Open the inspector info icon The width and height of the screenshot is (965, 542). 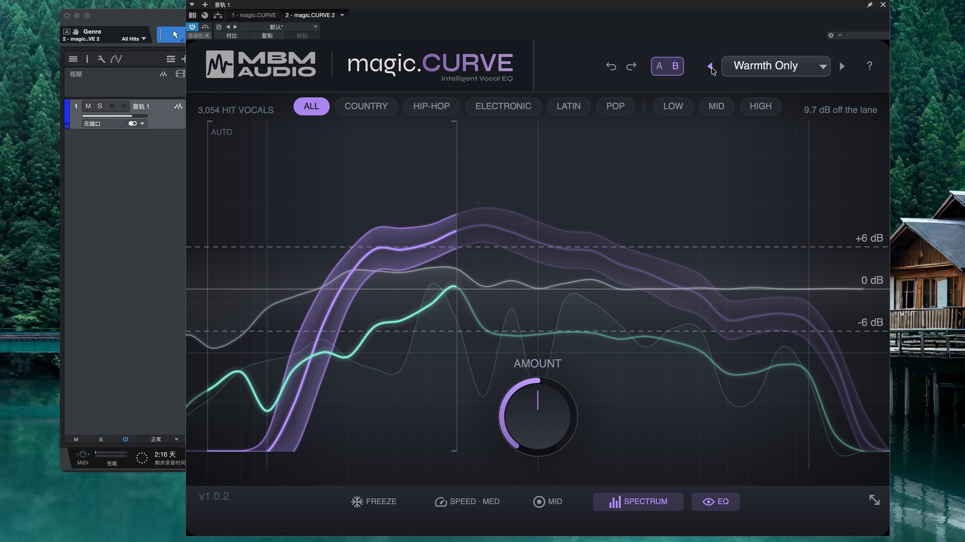tap(87, 59)
